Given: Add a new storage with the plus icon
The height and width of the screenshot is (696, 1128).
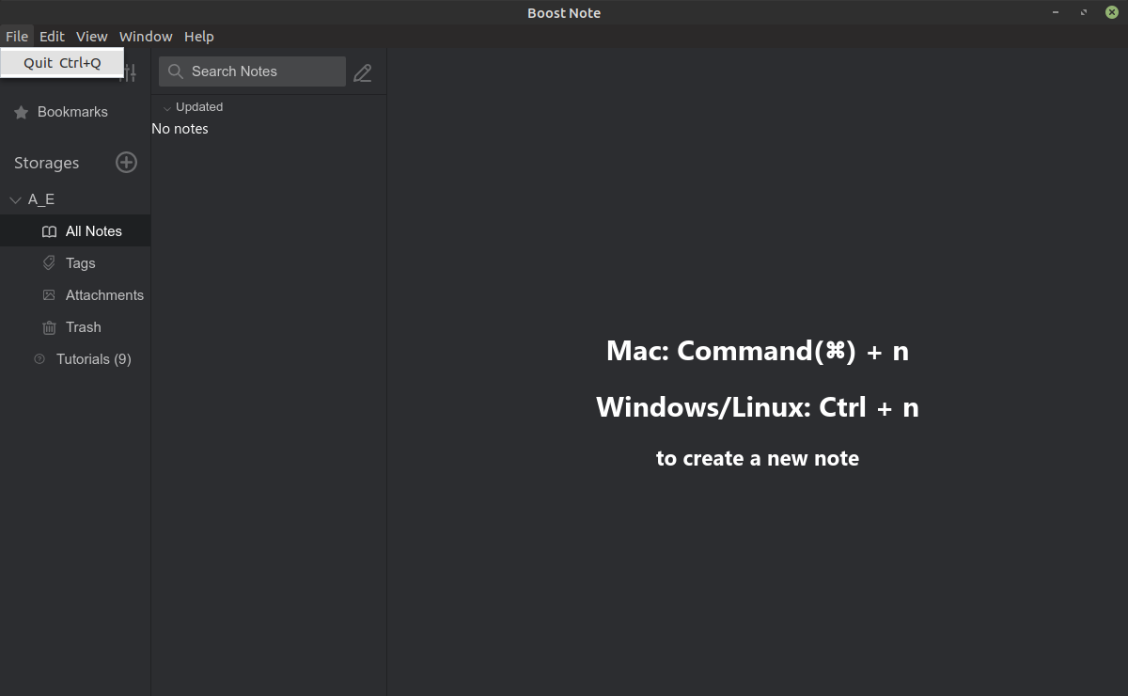Looking at the screenshot, I should pyautogui.click(x=126, y=162).
